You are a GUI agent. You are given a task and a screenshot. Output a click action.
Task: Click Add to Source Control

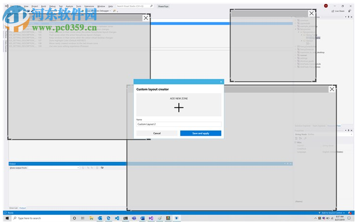point(331,213)
